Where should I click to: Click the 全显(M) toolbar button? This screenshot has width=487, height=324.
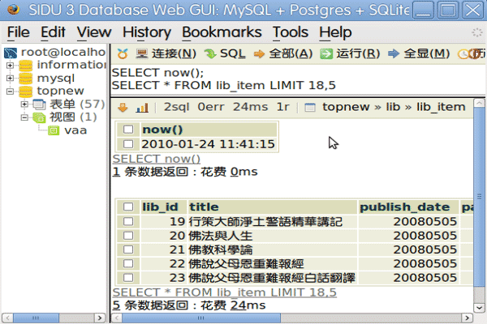coord(418,53)
